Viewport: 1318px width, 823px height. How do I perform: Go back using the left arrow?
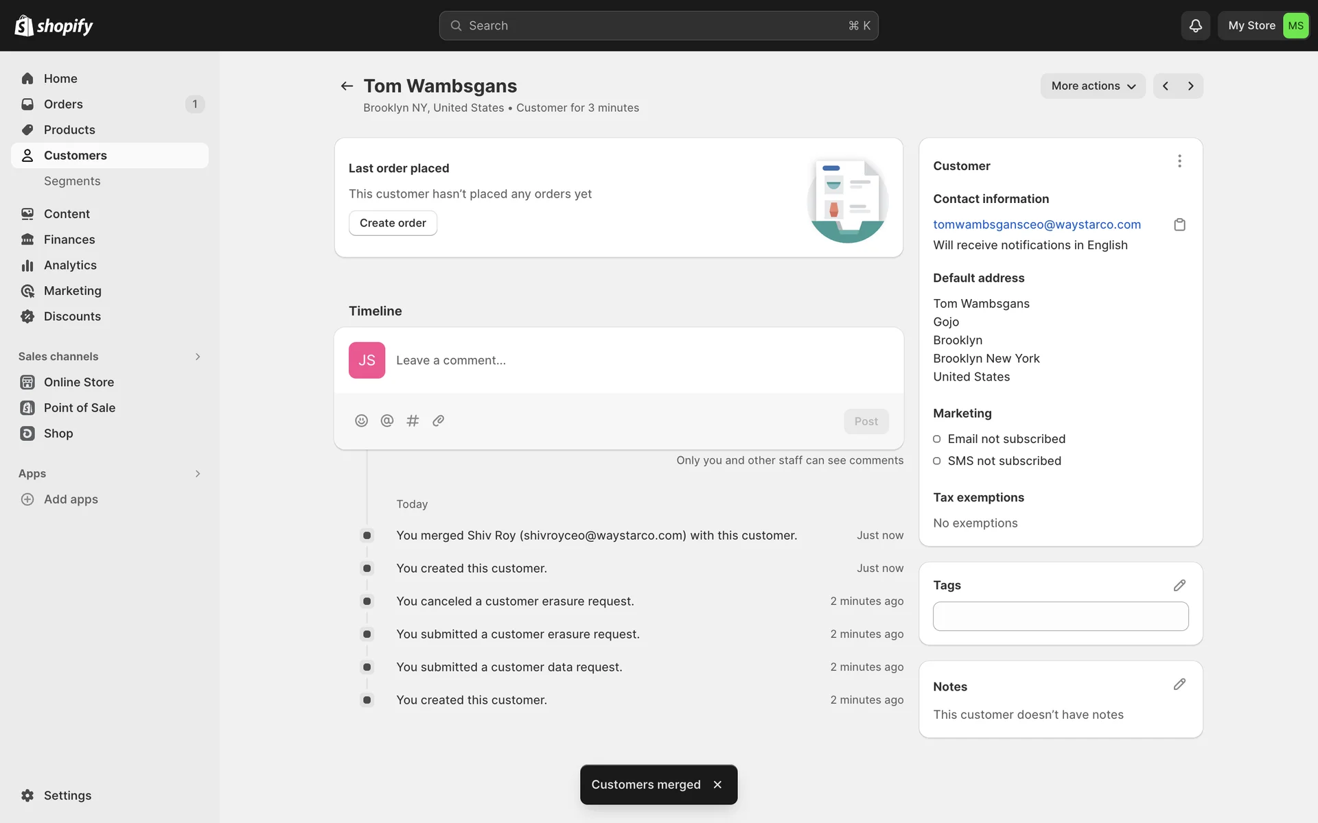(x=347, y=86)
